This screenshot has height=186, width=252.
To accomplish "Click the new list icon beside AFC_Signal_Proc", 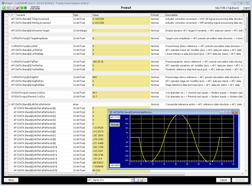I will 137,180.
